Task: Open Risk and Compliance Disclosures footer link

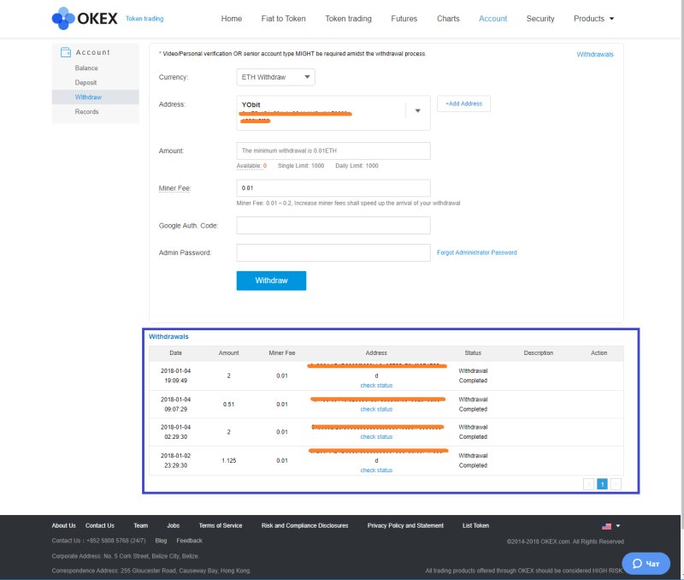Action: (x=304, y=526)
